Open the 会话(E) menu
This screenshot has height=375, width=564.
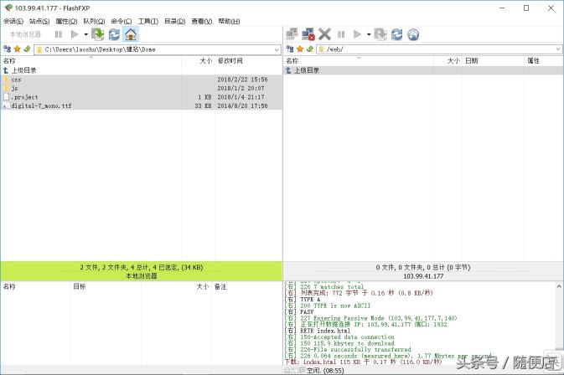tap(13, 21)
